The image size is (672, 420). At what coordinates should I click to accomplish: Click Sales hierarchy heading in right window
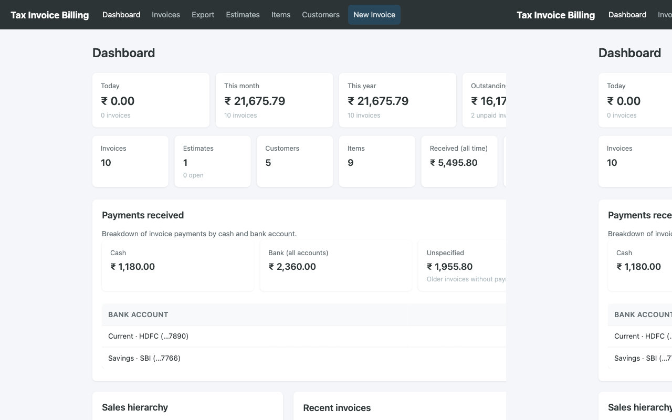640,407
